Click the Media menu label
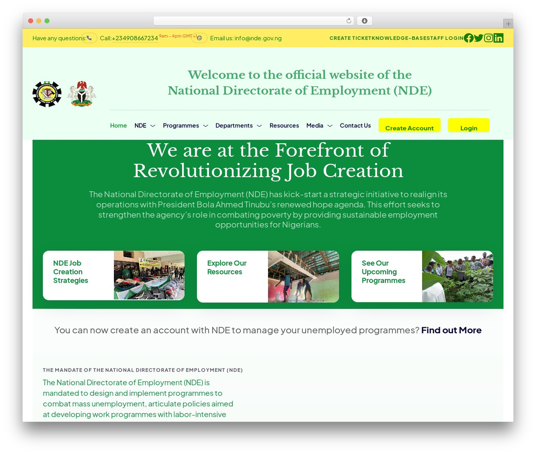This screenshot has width=536, height=454. [315, 126]
